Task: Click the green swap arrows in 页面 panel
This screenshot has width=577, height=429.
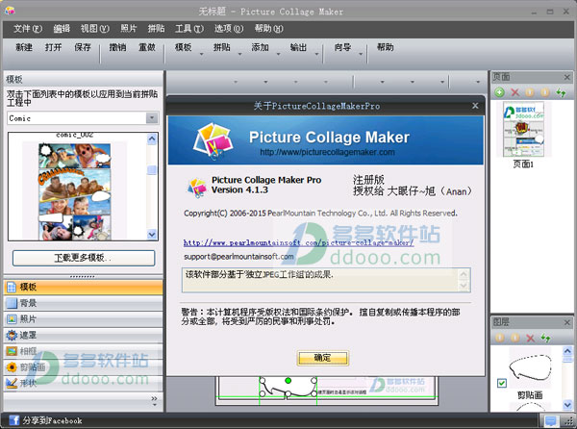Action: (561, 92)
